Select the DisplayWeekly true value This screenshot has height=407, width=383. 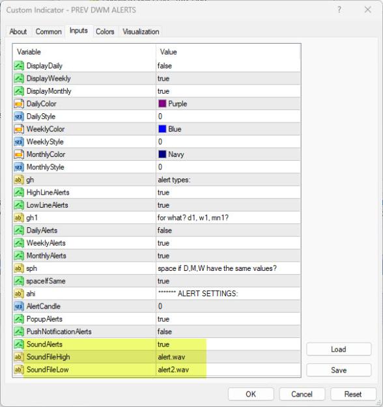(x=228, y=78)
